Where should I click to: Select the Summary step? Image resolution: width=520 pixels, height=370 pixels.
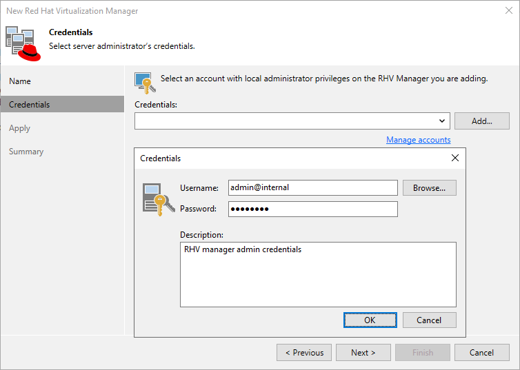tap(26, 152)
